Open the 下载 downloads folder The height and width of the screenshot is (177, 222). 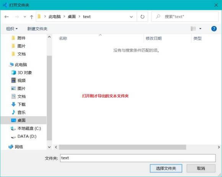click(x=18, y=104)
